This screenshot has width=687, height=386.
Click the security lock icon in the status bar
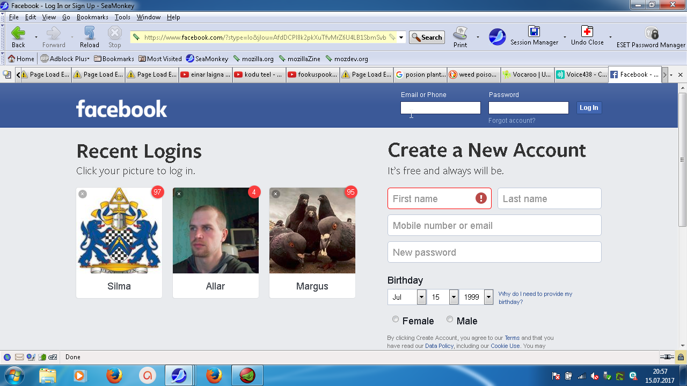click(681, 357)
